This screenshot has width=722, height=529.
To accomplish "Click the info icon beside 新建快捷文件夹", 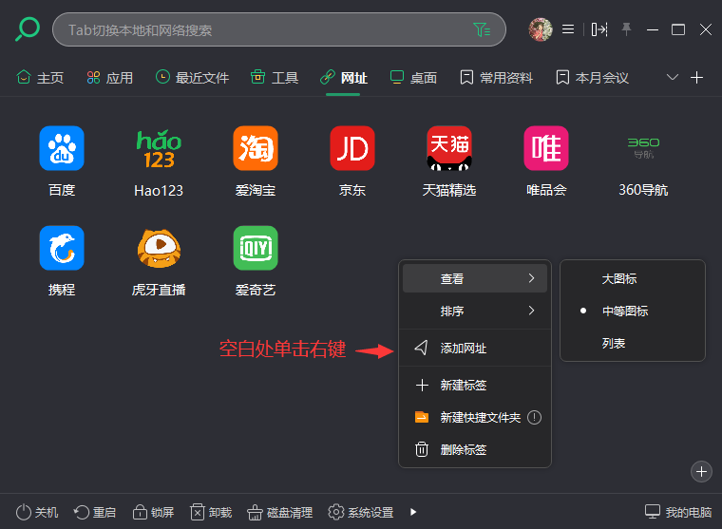I will [534, 418].
